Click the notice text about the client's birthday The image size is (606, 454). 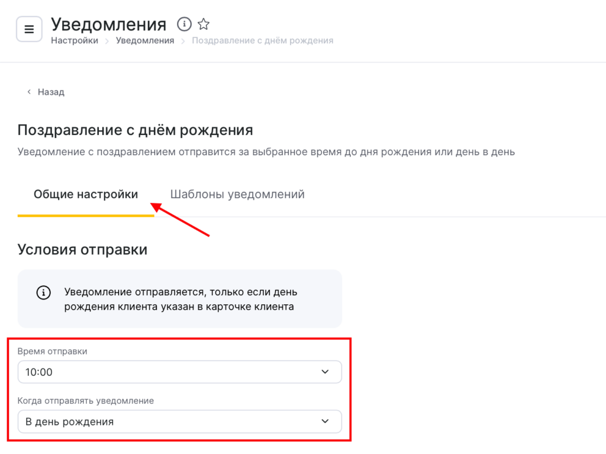click(180, 300)
